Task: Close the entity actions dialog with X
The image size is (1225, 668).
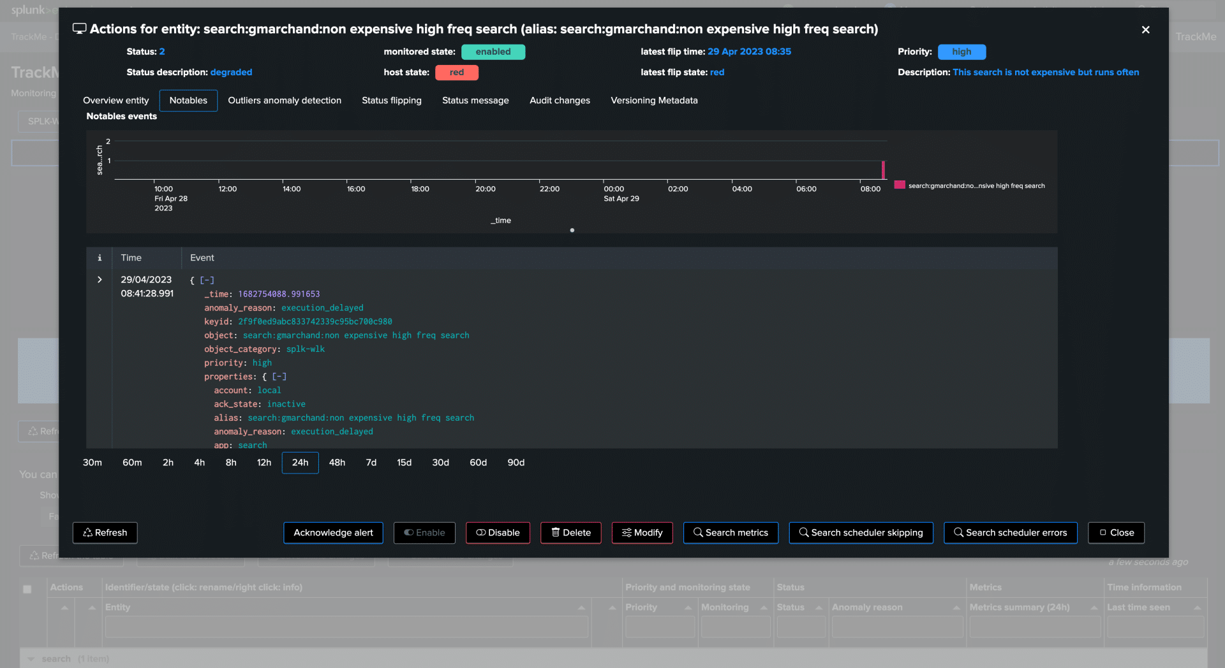Action: click(1145, 30)
